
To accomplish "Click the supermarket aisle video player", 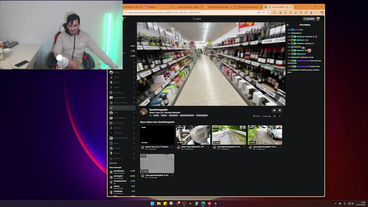I will point(211,64).
